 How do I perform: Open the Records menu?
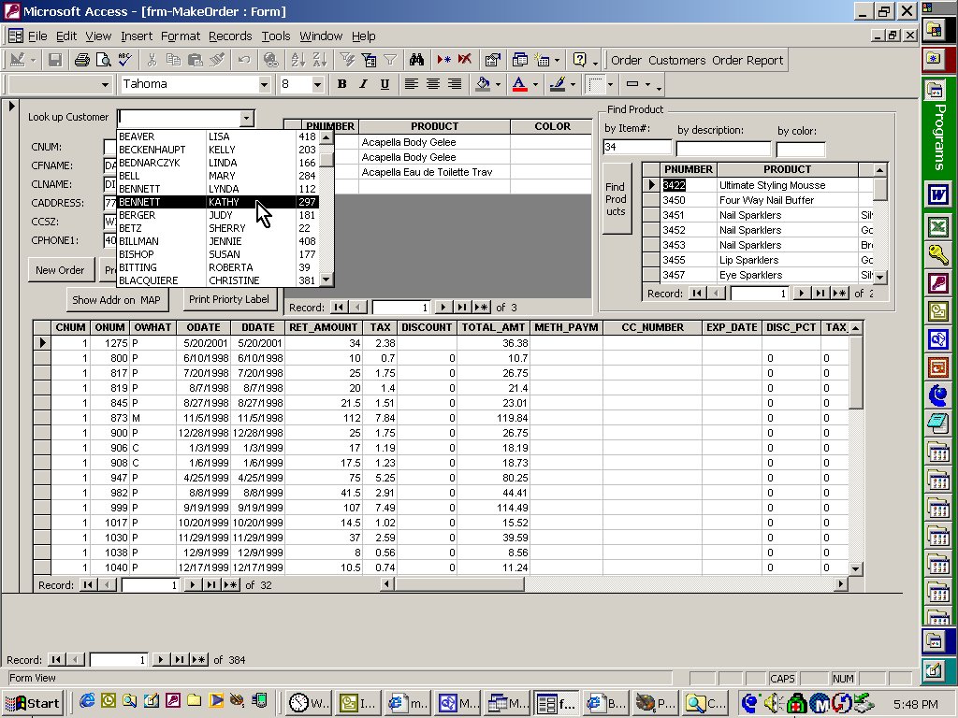pos(230,36)
